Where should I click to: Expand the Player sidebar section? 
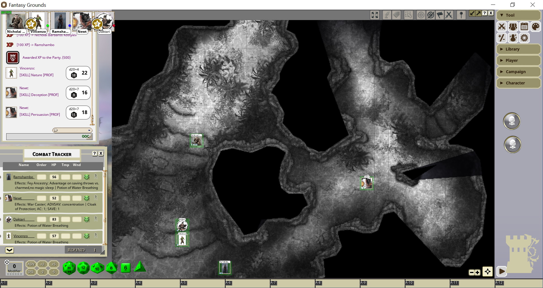tap(518, 60)
